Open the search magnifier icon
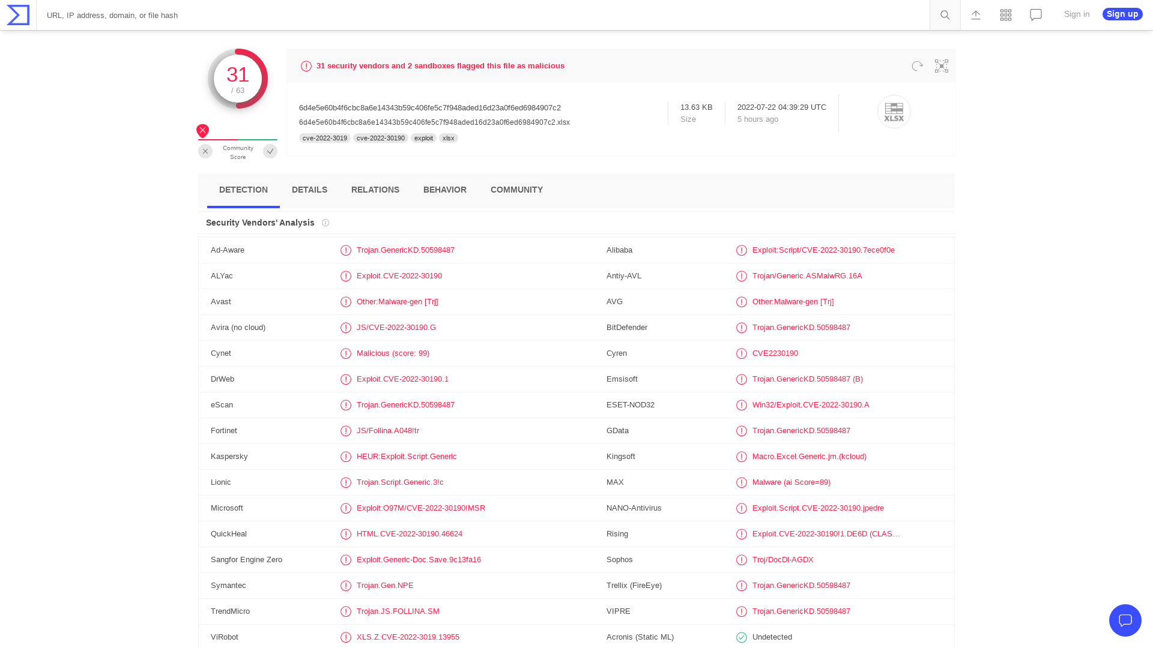 point(944,14)
